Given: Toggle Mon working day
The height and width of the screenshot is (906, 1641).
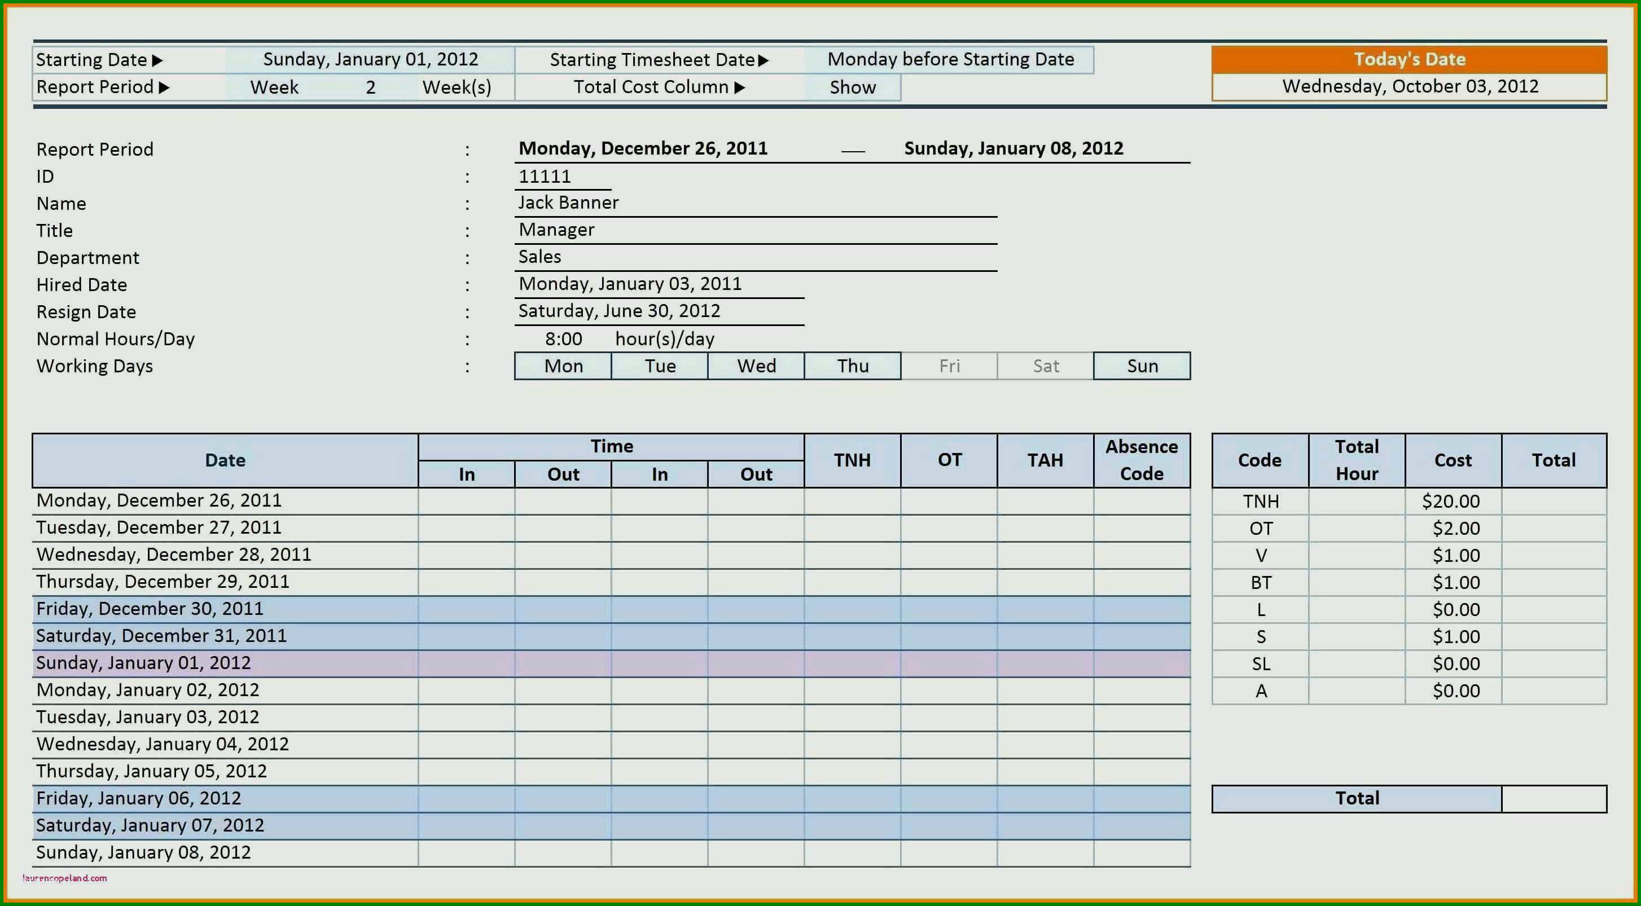Looking at the screenshot, I should click(x=563, y=366).
